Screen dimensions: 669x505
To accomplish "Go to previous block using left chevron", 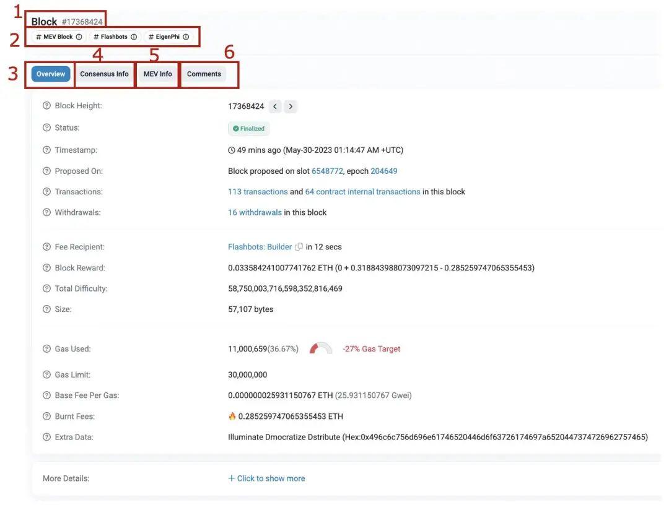I will pyautogui.click(x=274, y=106).
